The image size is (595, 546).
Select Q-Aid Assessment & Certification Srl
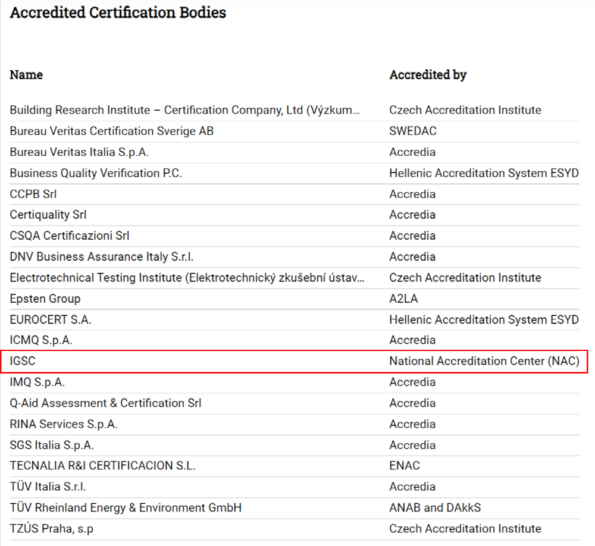(x=105, y=403)
